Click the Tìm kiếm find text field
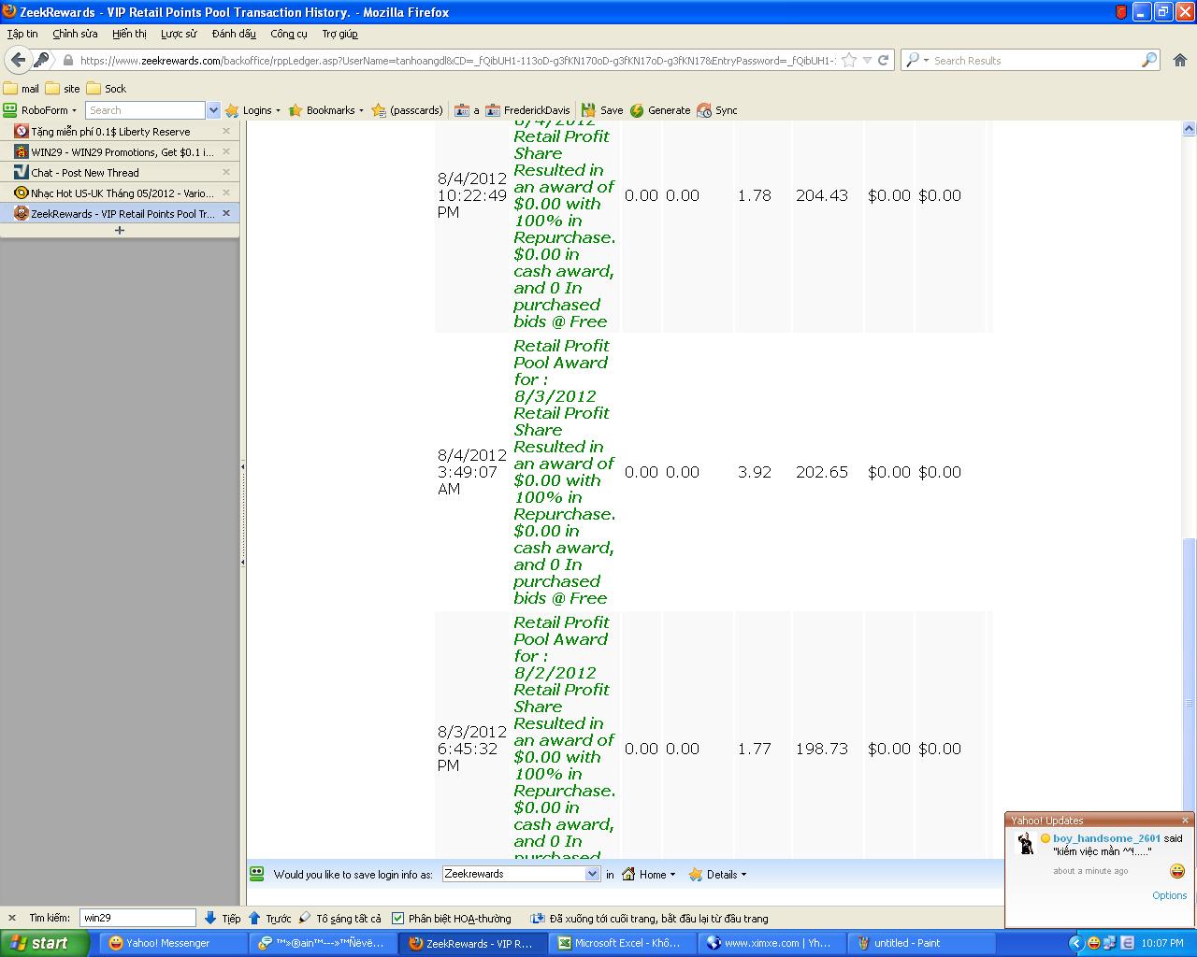 point(137,918)
